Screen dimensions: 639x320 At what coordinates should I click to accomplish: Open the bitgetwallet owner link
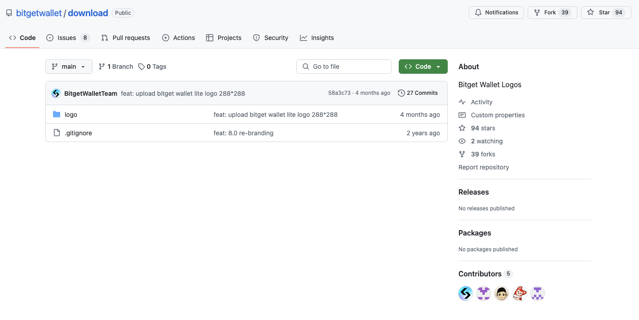pos(39,13)
